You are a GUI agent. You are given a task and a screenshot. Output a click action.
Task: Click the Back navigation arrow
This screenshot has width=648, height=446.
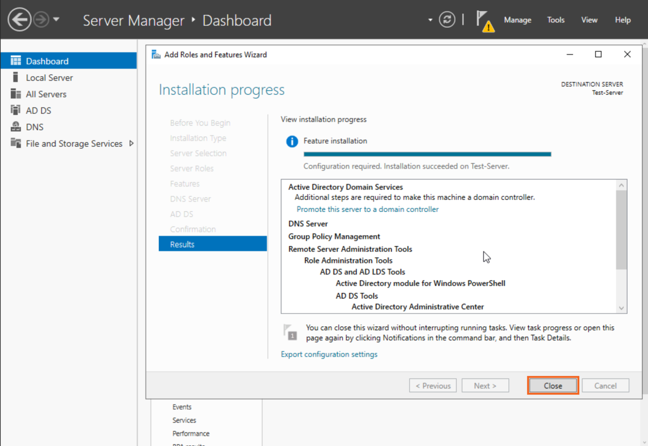click(19, 19)
